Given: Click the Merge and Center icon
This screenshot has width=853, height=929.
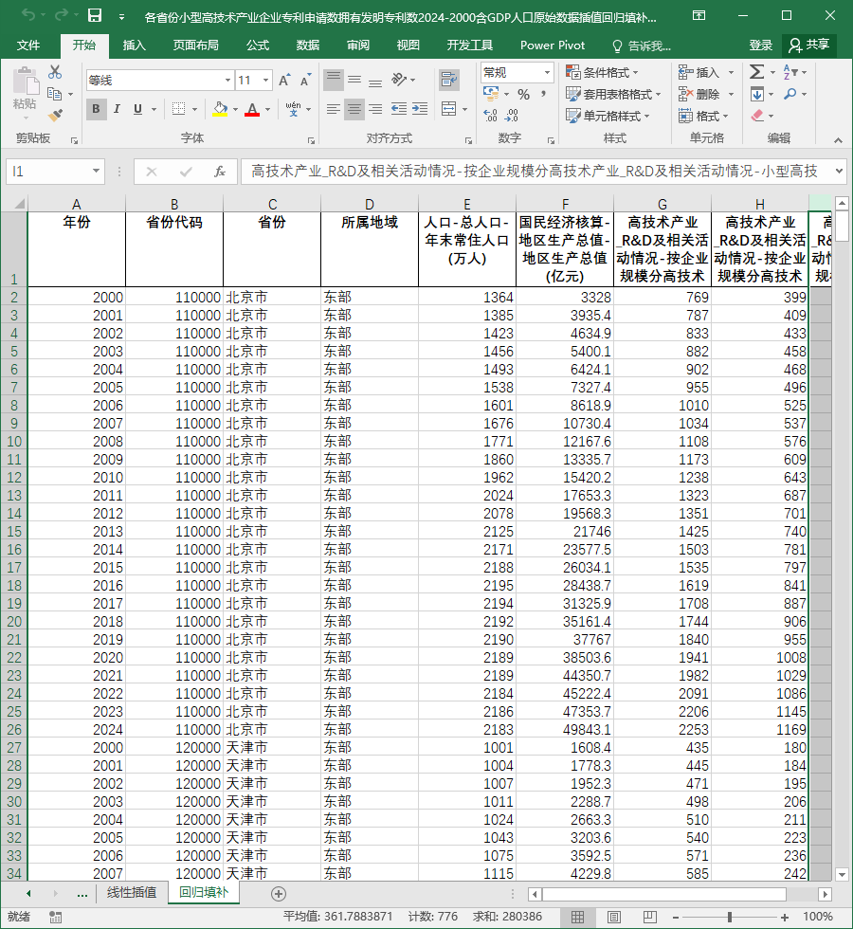Looking at the screenshot, I should point(449,109).
